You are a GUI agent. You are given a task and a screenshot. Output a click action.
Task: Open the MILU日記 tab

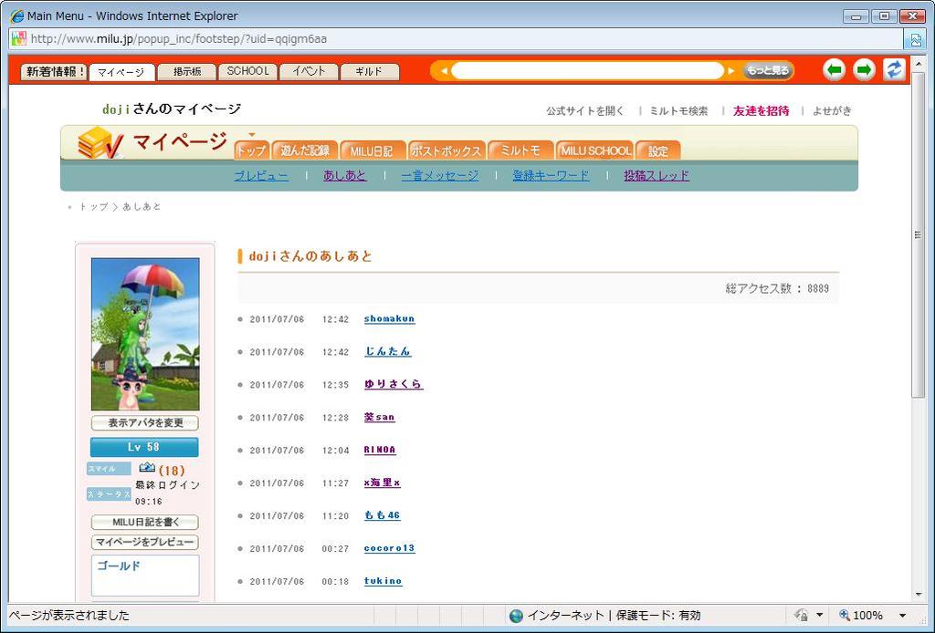click(372, 150)
